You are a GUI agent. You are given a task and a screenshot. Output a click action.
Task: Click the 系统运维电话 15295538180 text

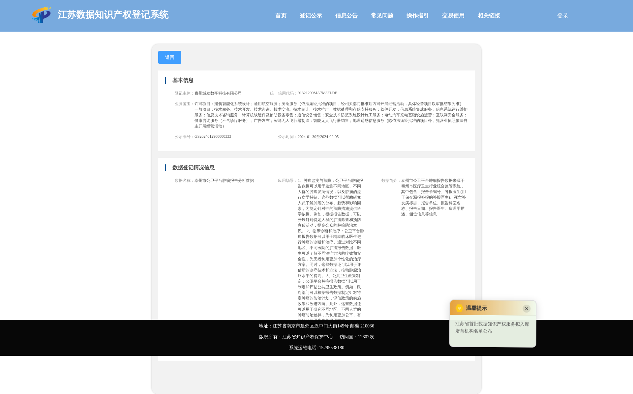pos(316,348)
